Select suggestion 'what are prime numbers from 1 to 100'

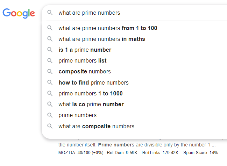click(108, 28)
